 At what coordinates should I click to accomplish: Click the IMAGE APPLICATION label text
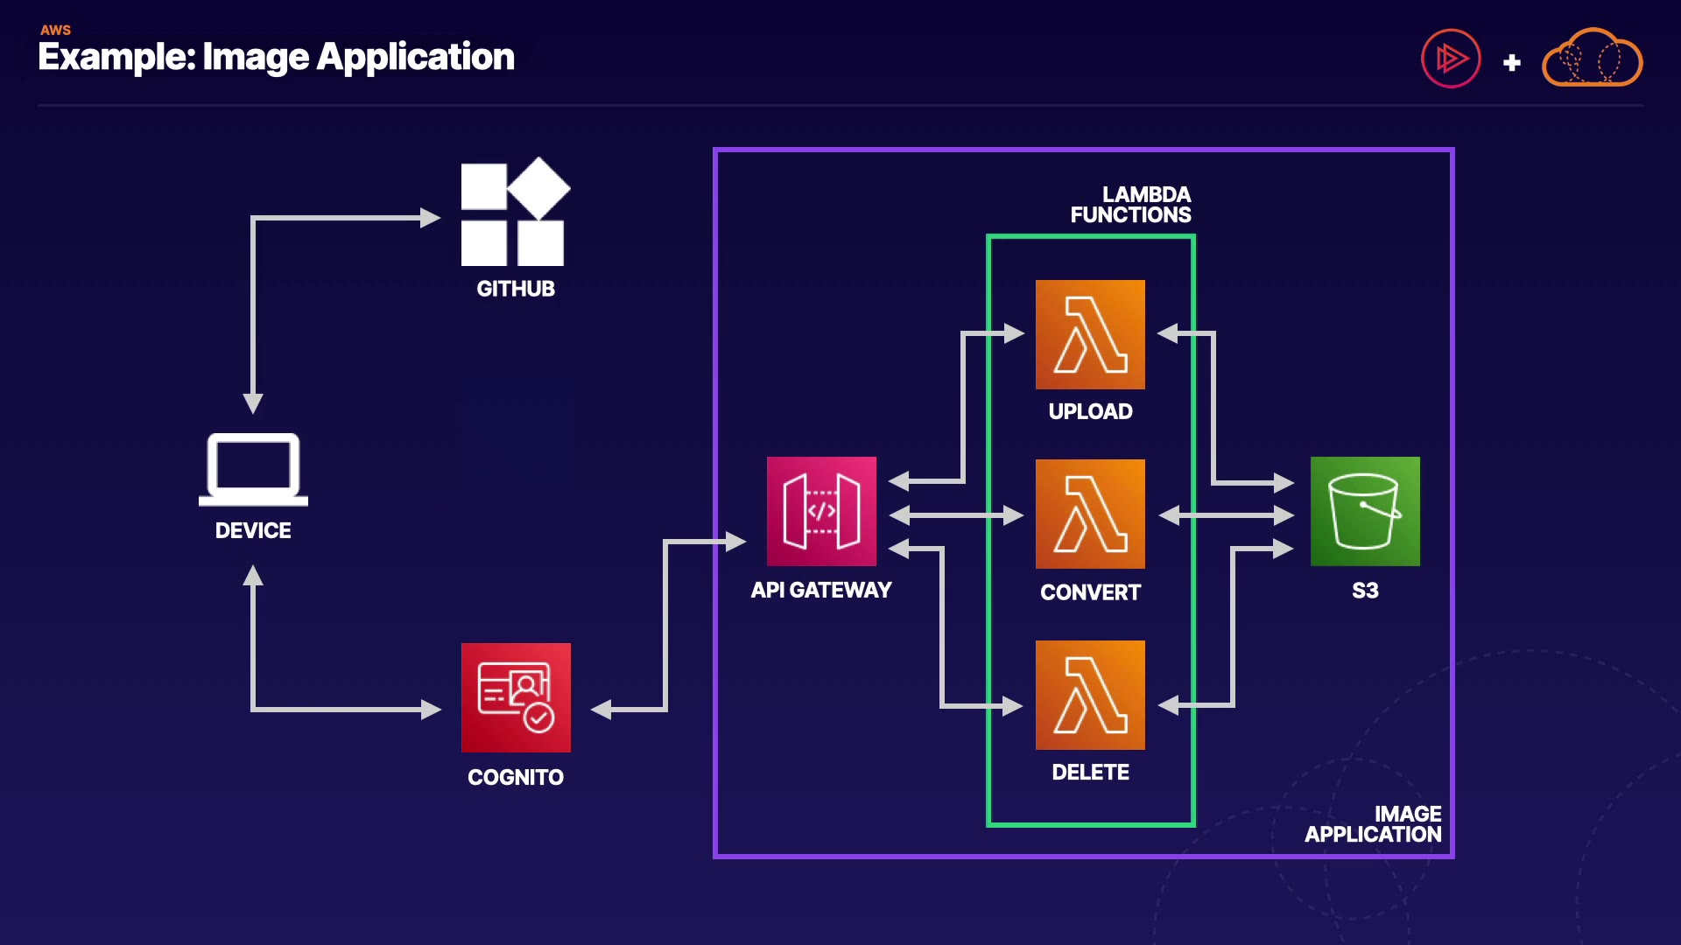pyautogui.click(x=1373, y=824)
